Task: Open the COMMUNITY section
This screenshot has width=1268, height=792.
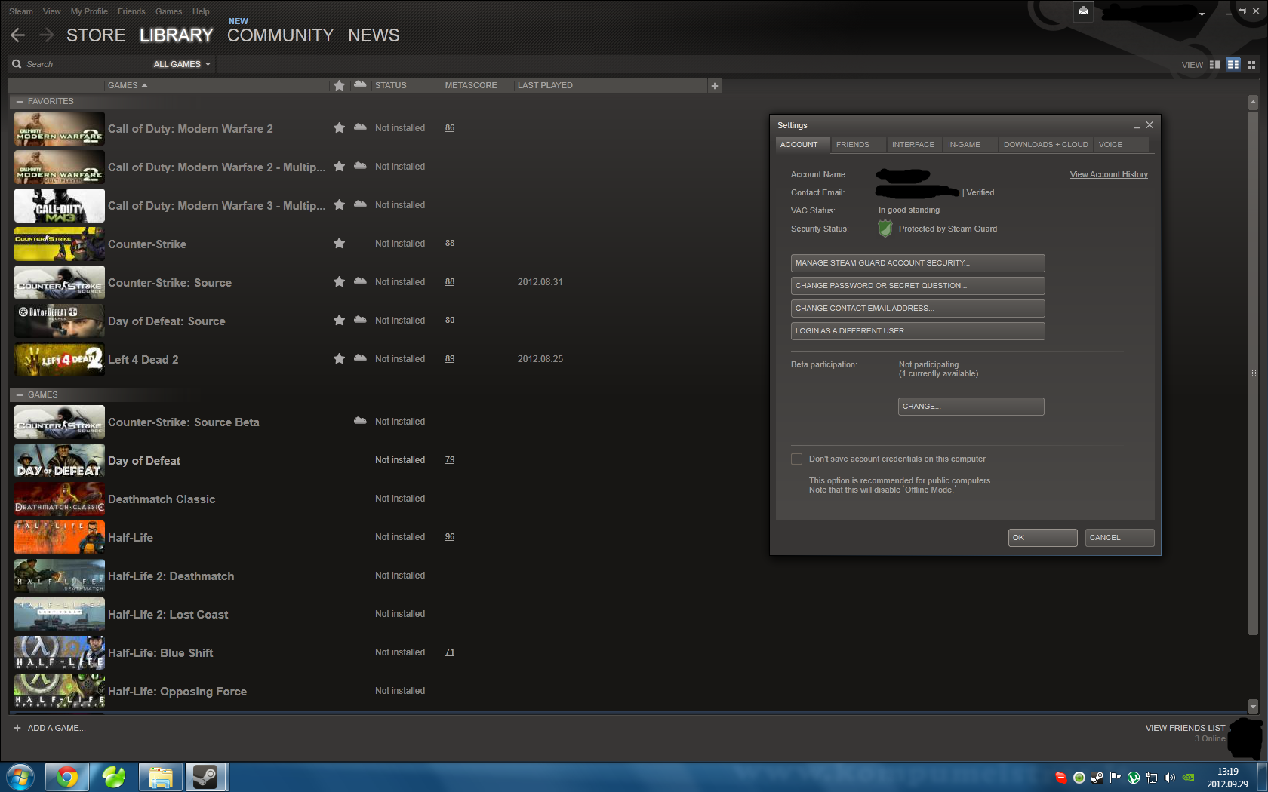Action: click(280, 35)
